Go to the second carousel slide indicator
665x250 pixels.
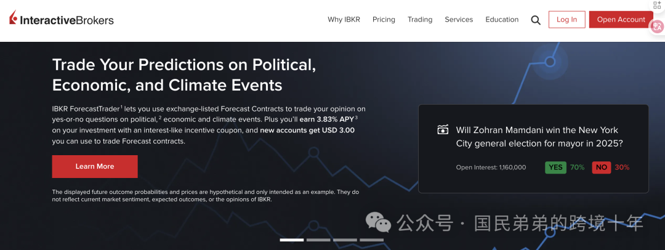click(x=318, y=240)
